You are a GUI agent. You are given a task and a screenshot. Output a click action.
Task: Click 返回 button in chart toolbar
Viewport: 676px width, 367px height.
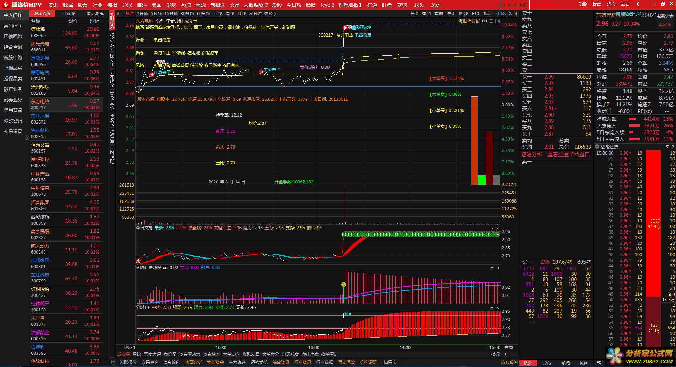pos(513,14)
